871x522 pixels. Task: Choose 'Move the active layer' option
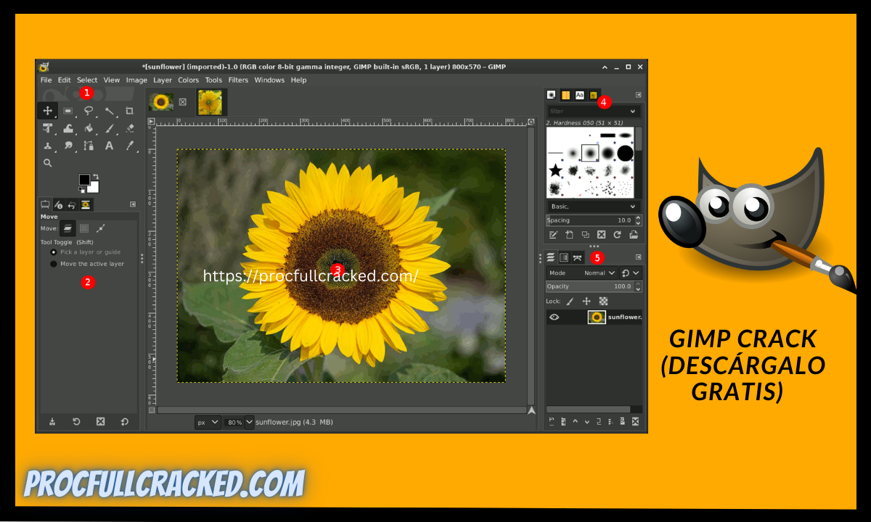pyautogui.click(x=87, y=264)
